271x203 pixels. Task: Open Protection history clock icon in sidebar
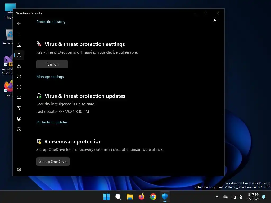coord(19,129)
